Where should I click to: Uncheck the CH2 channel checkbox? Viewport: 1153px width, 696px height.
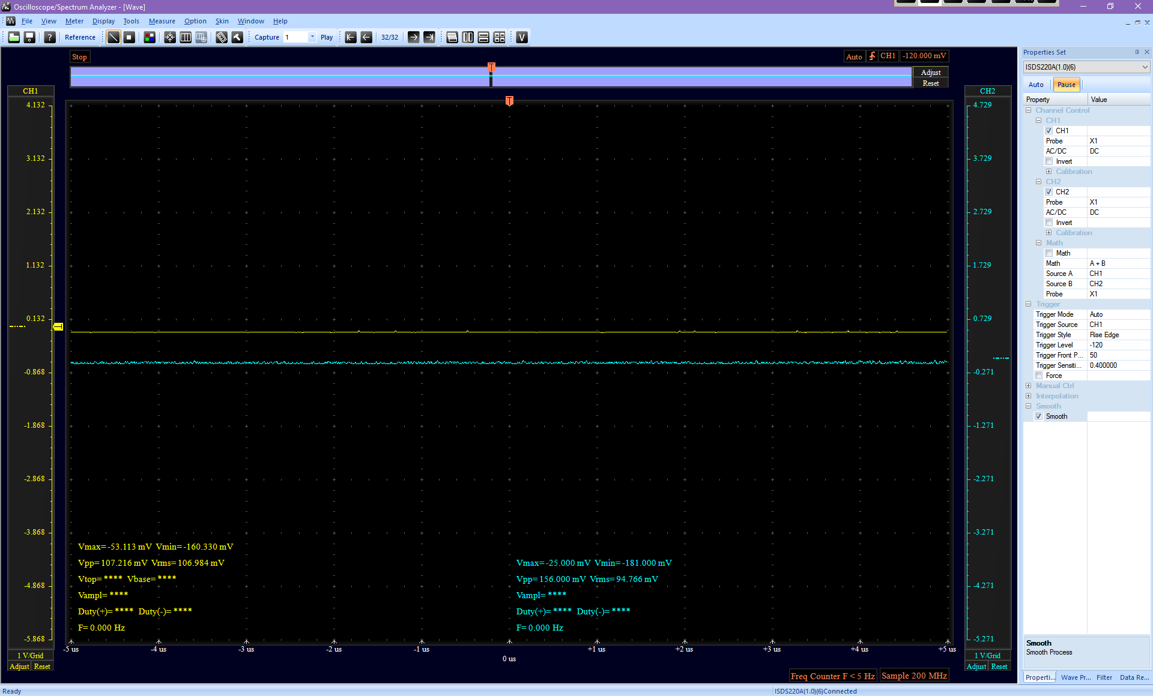pyautogui.click(x=1049, y=192)
